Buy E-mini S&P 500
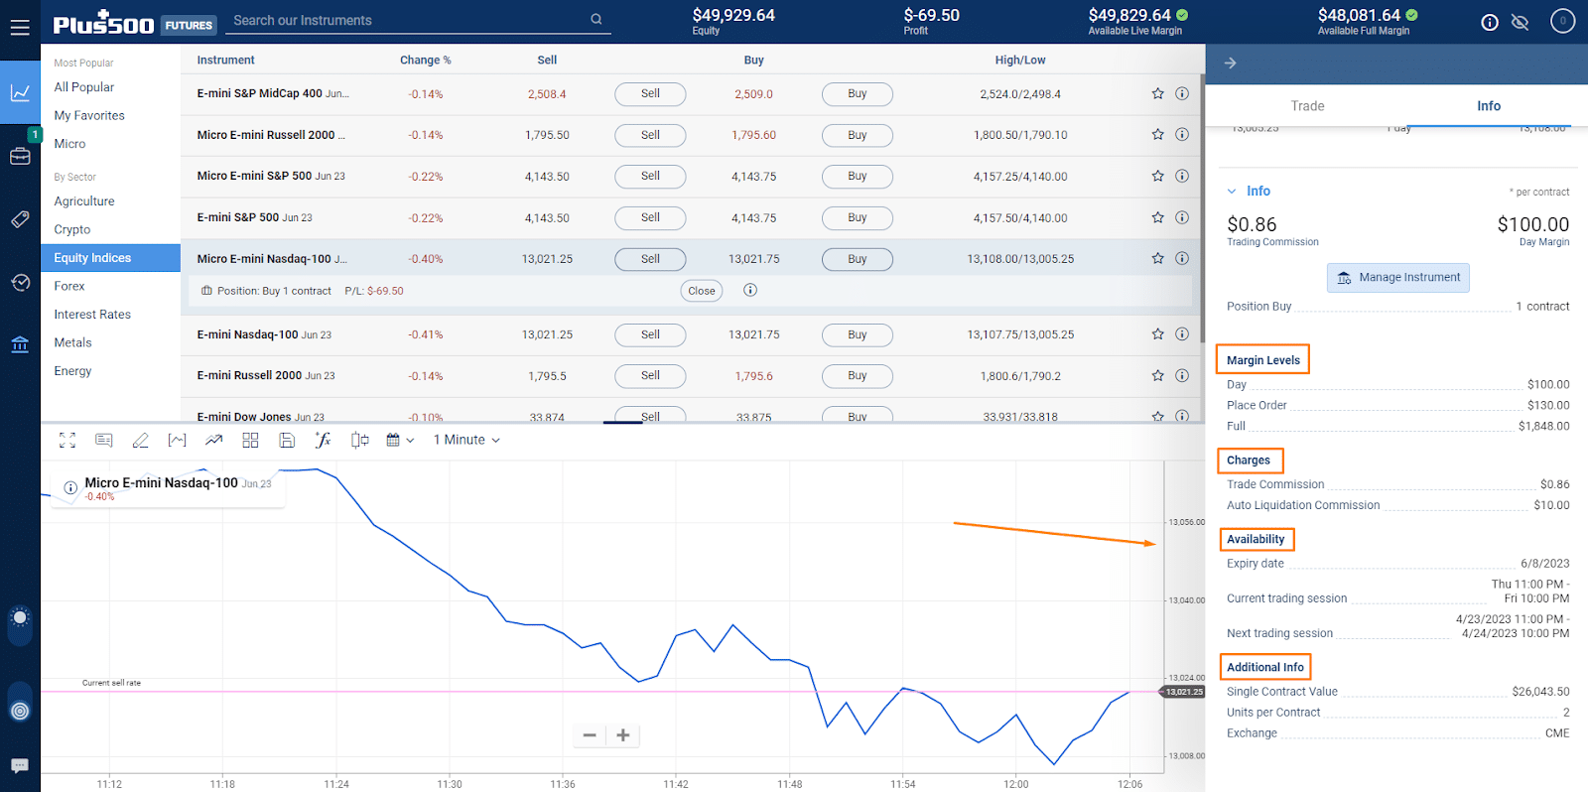This screenshot has width=1588, height=792. pos(858,218)
